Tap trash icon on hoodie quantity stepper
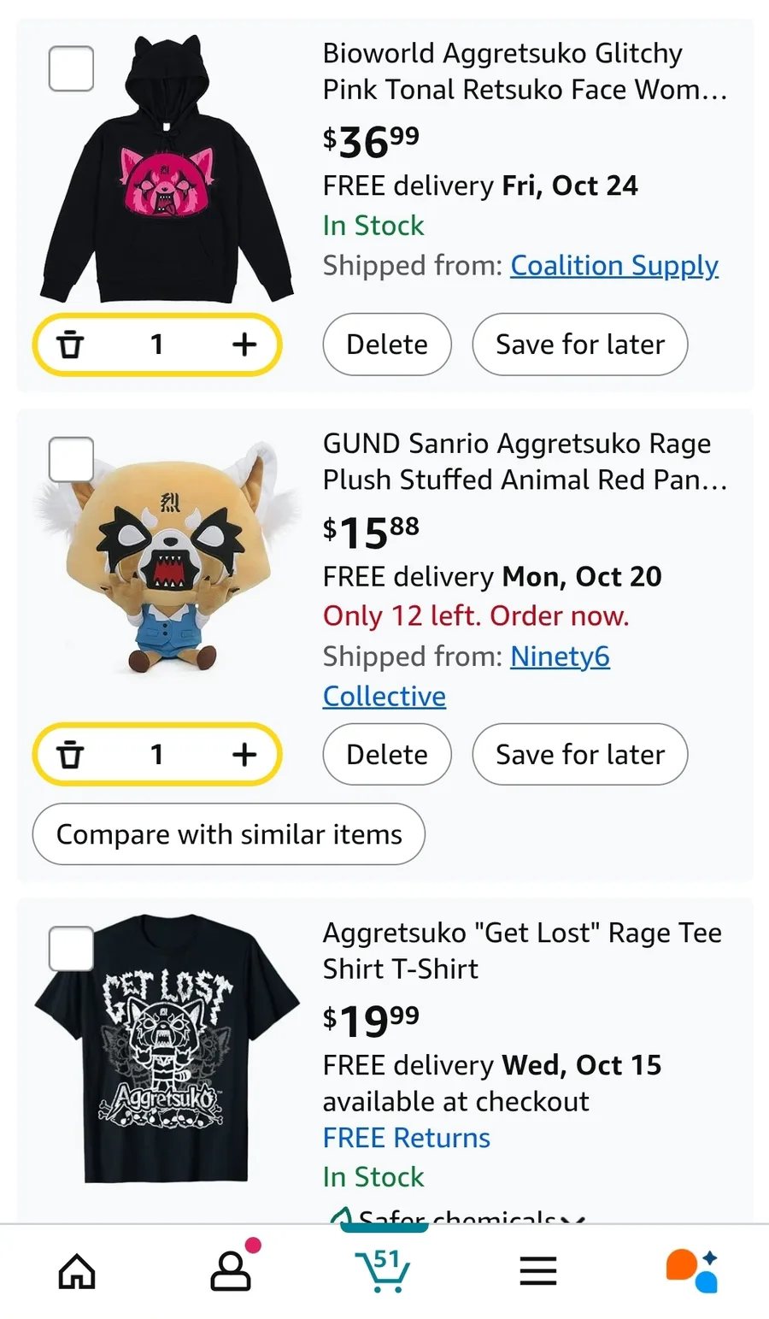 (70, 344)
